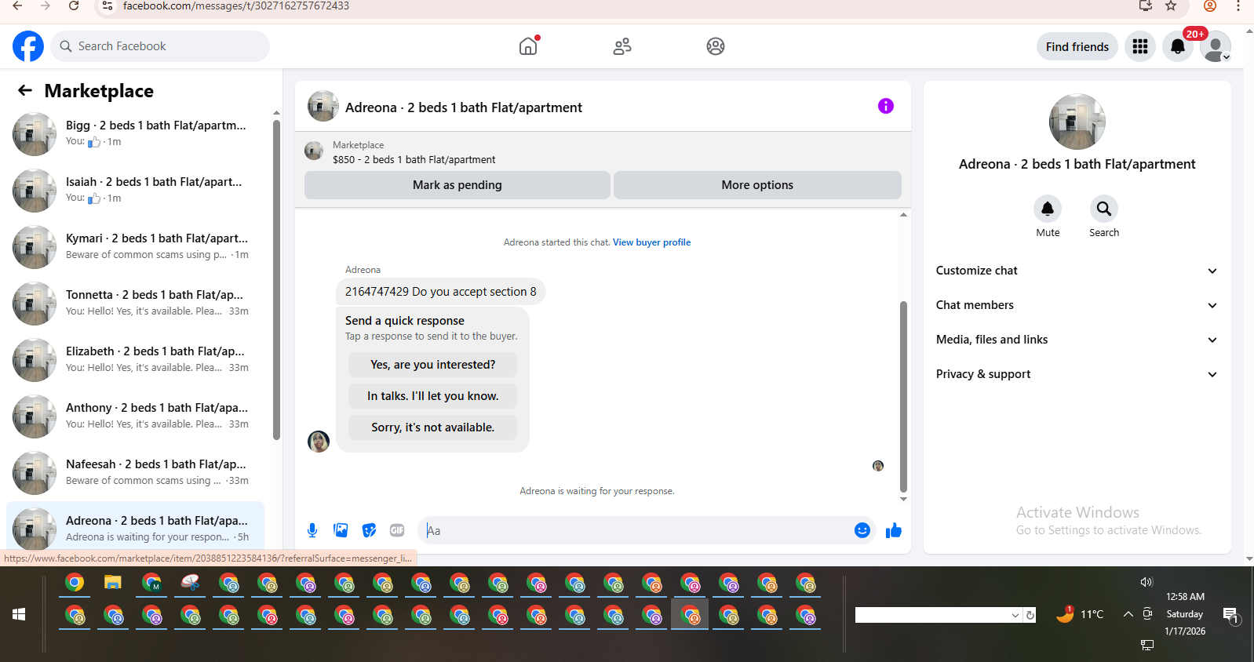
Task: Send a thumbs-up like
Action: [x=894, y=530]
